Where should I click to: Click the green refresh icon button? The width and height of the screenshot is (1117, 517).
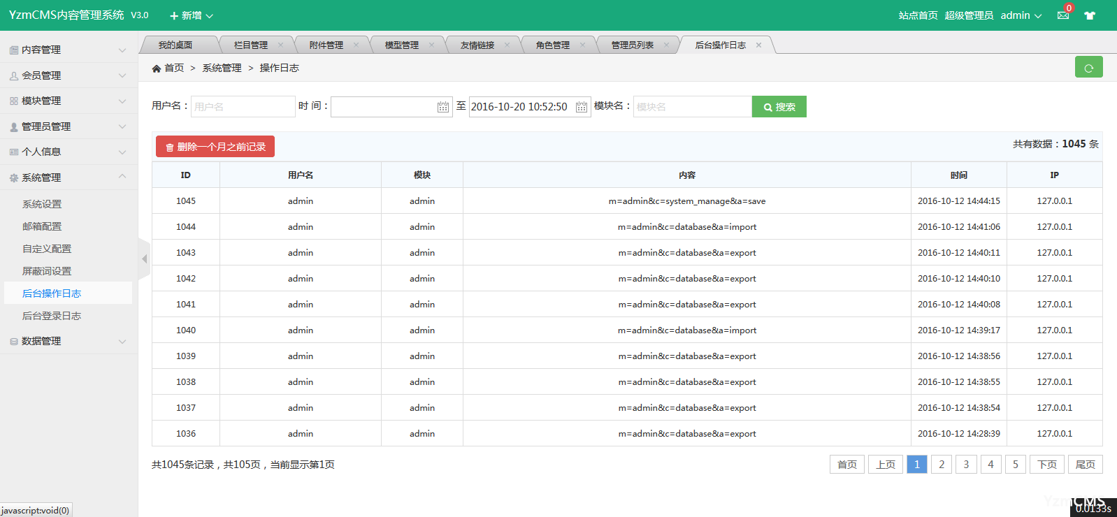(x=1088, y=68)
